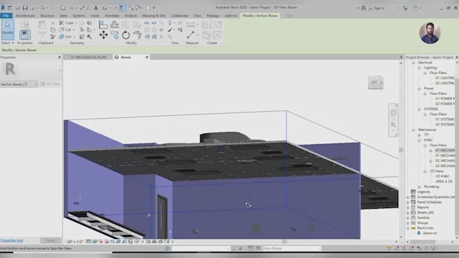The image size is (459, 258).
Task: Click the Help question mark icon
Action: pos(415,8)
